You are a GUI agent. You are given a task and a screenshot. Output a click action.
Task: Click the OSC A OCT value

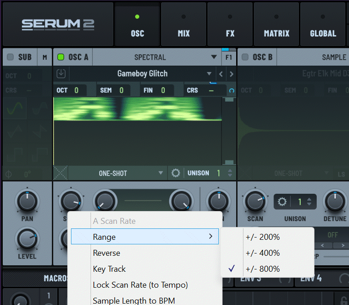click(x=76, y=90)
